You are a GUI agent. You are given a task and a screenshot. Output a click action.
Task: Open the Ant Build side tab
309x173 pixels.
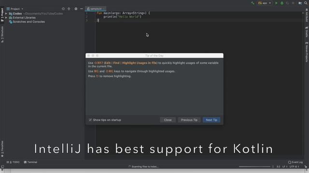tap(307, 15)
